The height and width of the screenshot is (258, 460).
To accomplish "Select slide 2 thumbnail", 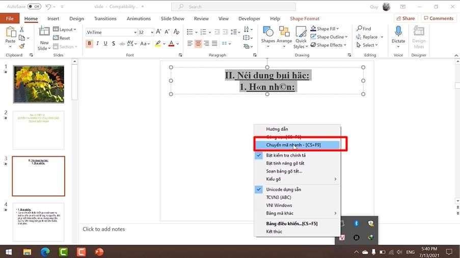I will click(39, 130).
